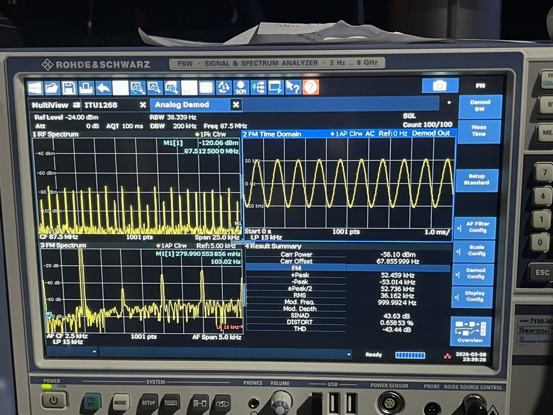553x415 pixels.
Task: Click the Open file folder icon
Action: (x=52, y=88)
